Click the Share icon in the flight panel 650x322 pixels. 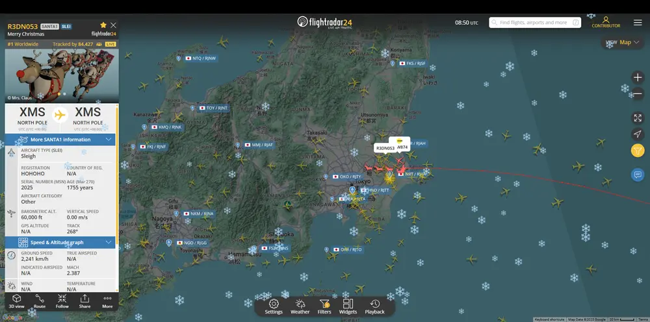tap(84, 301)
